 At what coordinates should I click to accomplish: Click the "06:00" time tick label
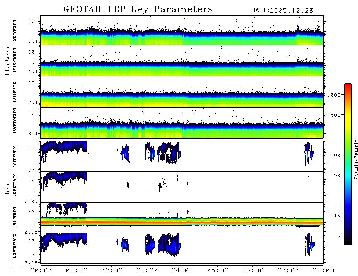click(253, 270)
